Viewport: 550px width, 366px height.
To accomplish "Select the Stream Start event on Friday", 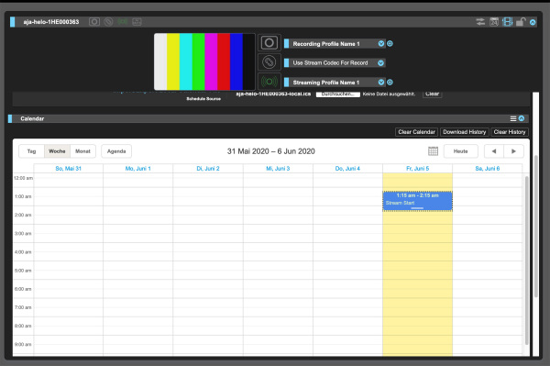I will tap(417, 201).
